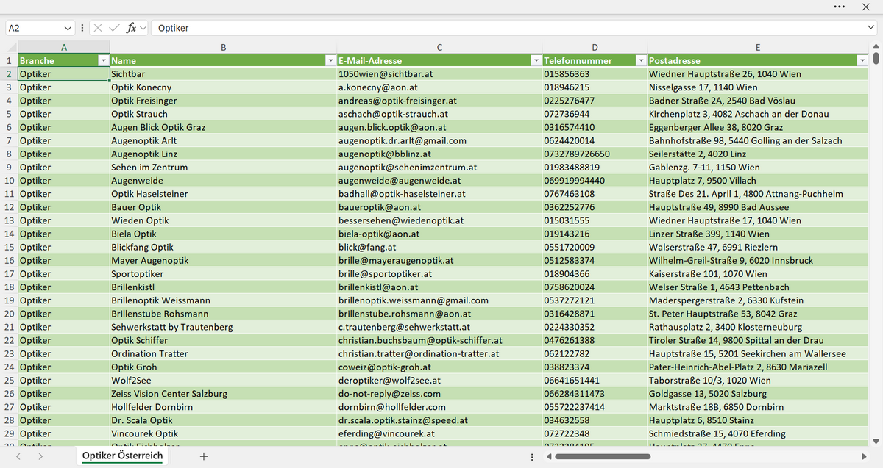
Task: Click the vertical dots beside the Name Box
Action: (82, 28)
